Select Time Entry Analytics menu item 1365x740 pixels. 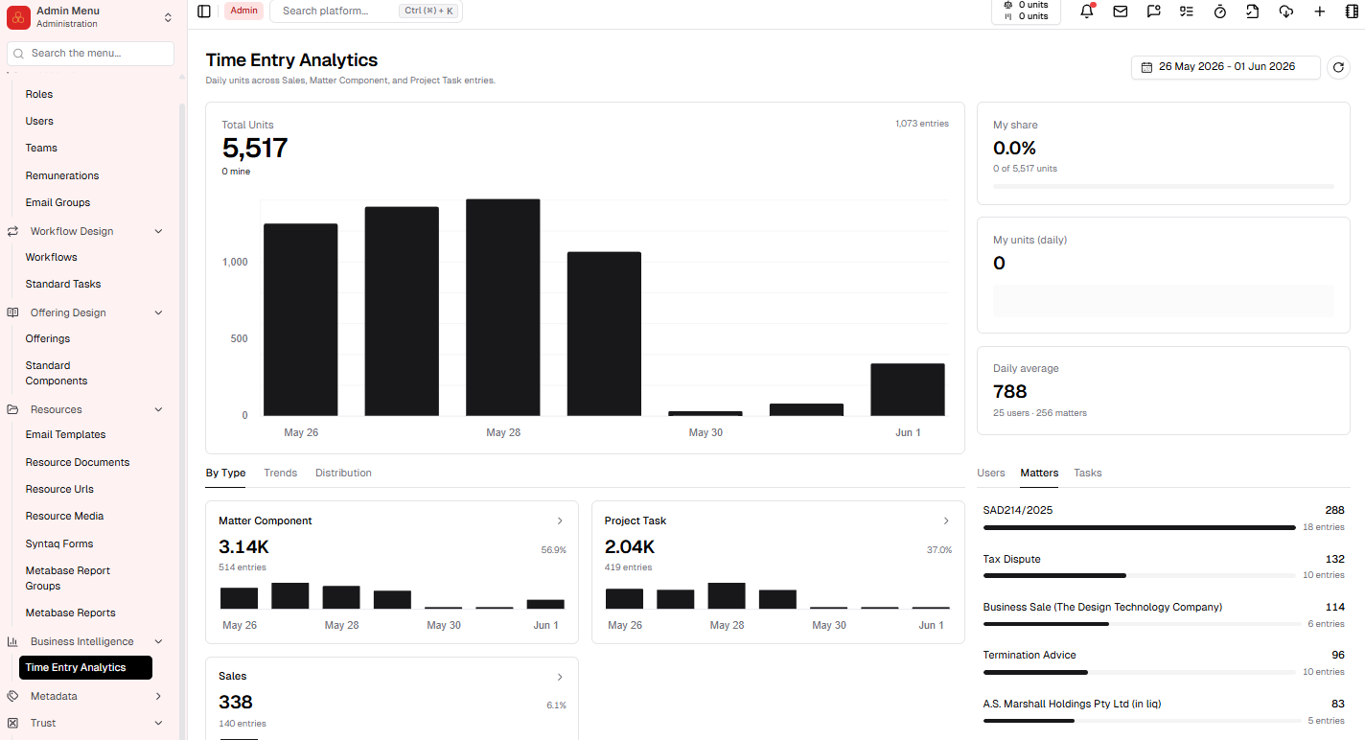85,667
